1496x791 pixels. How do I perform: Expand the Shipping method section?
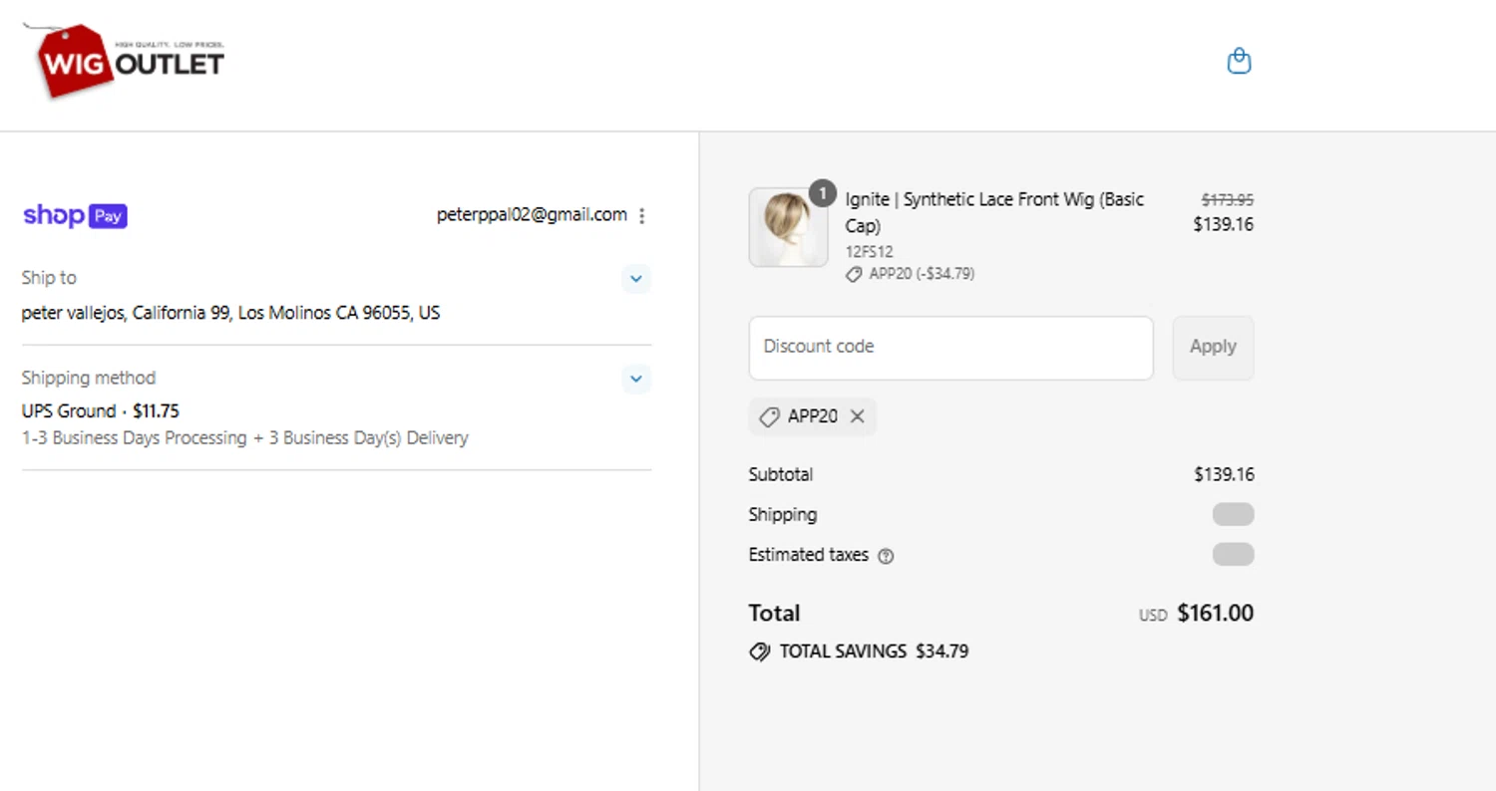click(636, 379)
